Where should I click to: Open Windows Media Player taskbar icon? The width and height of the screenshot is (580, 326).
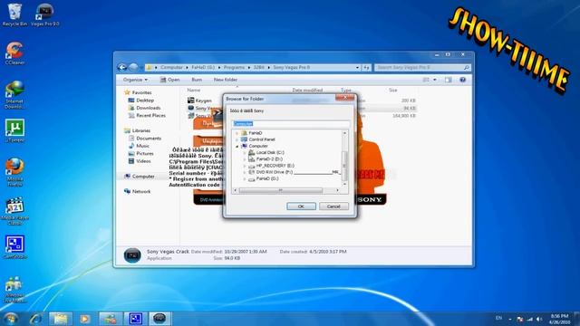coord(84,319)
